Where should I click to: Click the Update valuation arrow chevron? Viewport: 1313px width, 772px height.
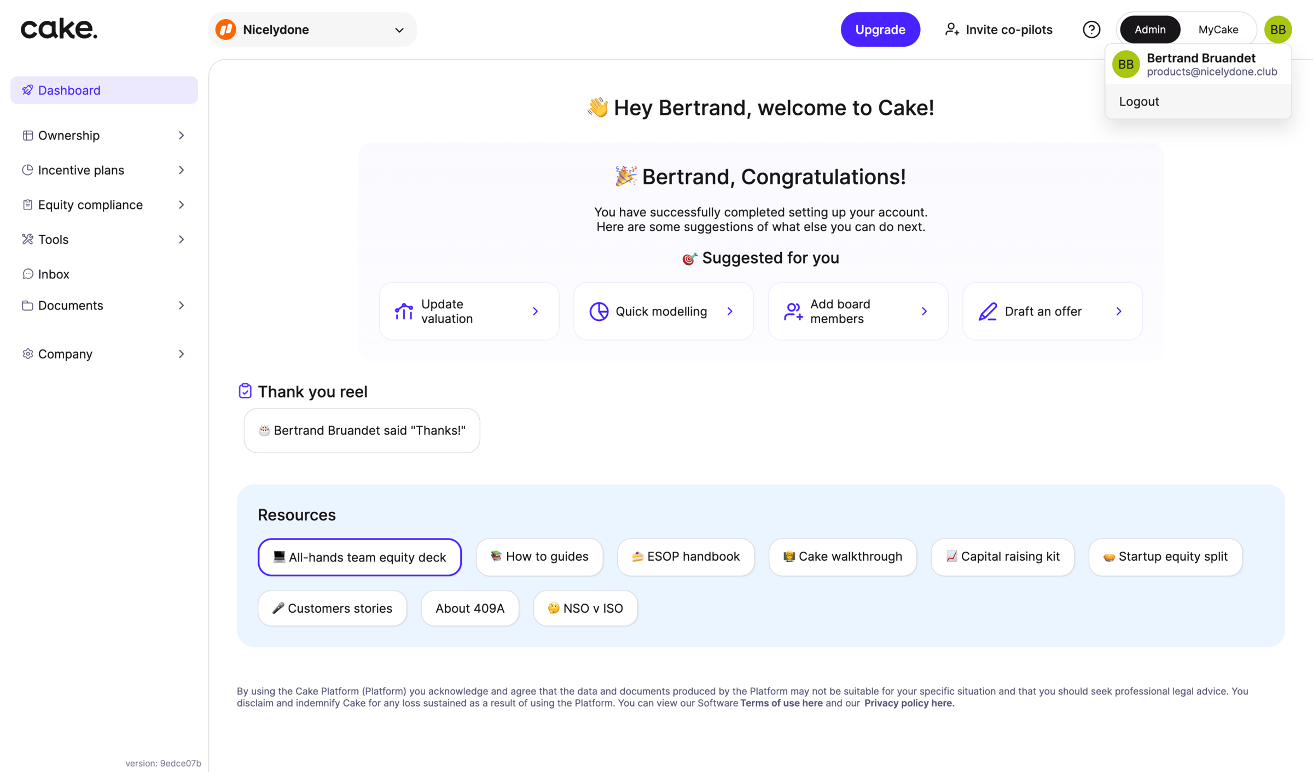point(535,311)
